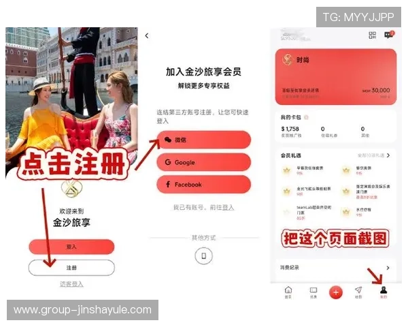Viewport: 408px width, 327px height.
Task: Select the $ 1,758 wallet balance
Action: pos(290,129)
